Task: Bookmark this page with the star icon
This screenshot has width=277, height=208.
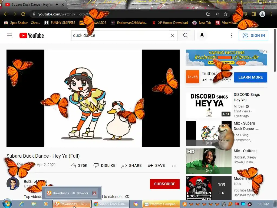Action: coord(226,14)
